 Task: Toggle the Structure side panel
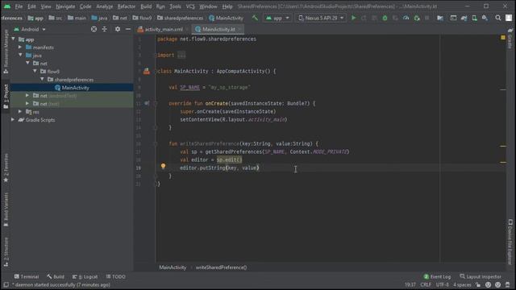click(6, 251)
